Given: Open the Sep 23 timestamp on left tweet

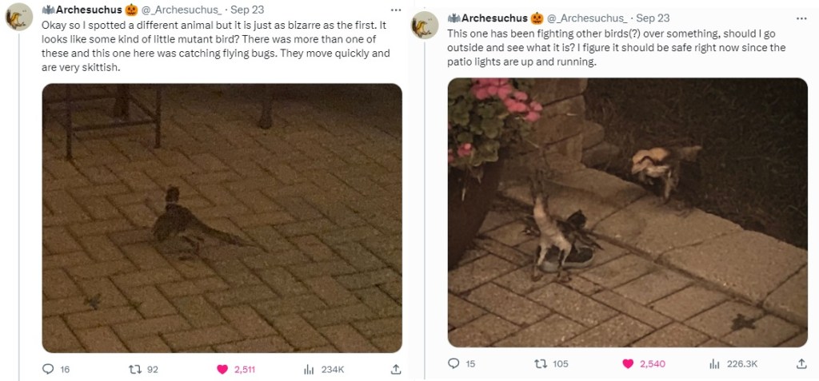Looking at the screenshot, I should (x=245, y=10).
